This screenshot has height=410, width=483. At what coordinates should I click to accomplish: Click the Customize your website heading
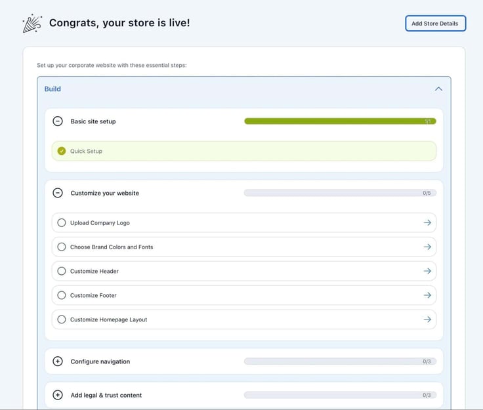point(105,193)
